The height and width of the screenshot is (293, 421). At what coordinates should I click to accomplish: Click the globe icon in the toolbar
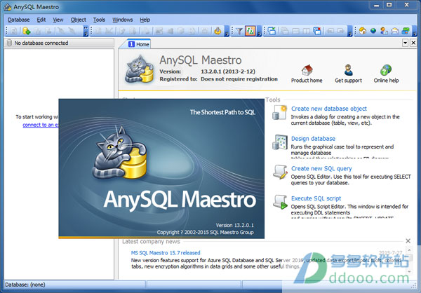click(x=373, y=31)
